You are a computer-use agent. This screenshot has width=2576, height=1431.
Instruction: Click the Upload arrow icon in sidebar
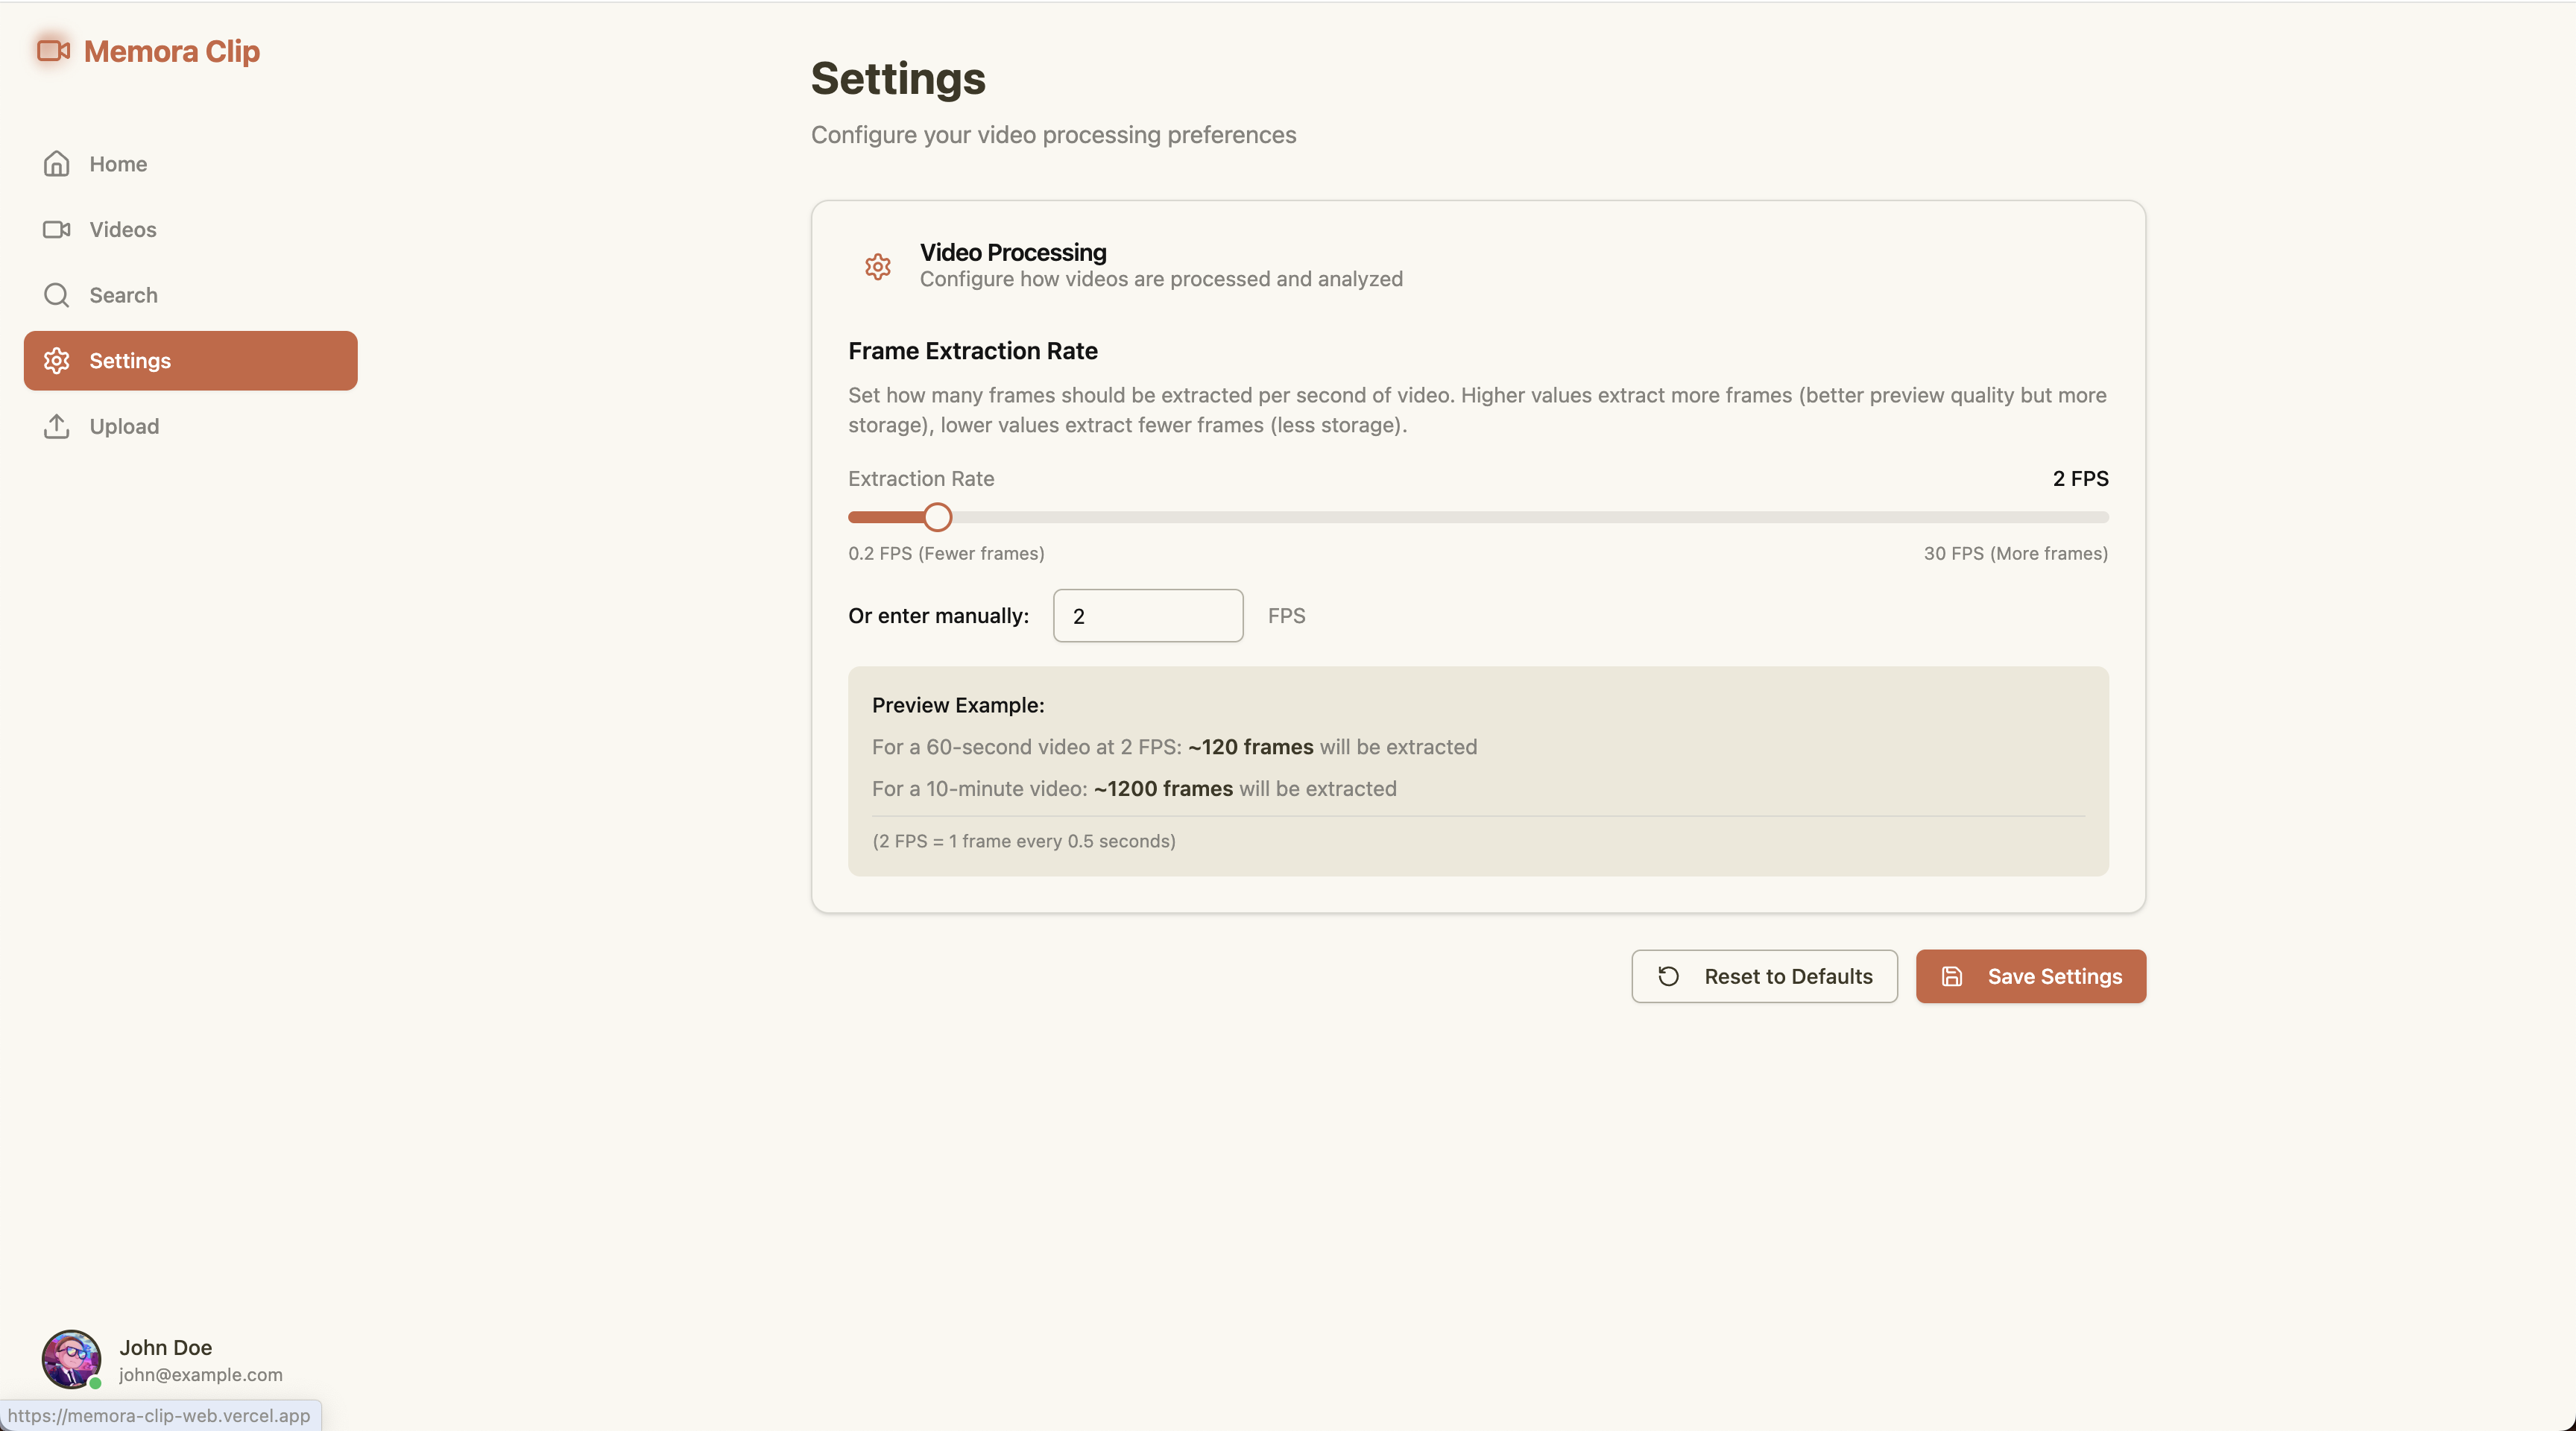(56, 426)
